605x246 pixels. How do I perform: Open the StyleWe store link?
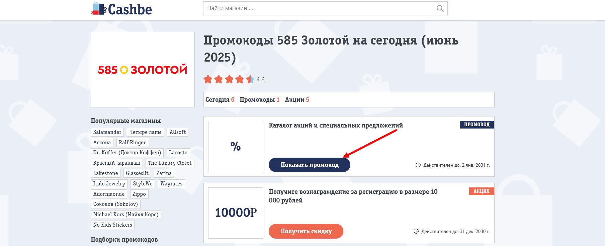[x=143, y=184]
